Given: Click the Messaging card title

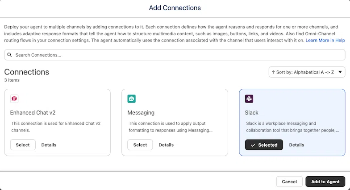Looking at the screenshot, I should click(x=141, y=112).
